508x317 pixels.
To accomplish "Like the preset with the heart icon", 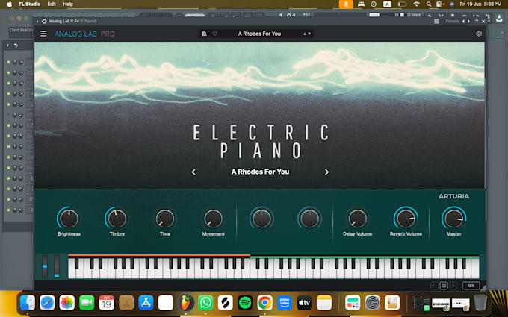I will click(214, 34).
